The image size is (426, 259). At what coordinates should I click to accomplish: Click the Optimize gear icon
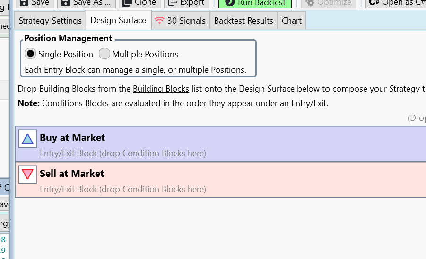click(310, 2)
